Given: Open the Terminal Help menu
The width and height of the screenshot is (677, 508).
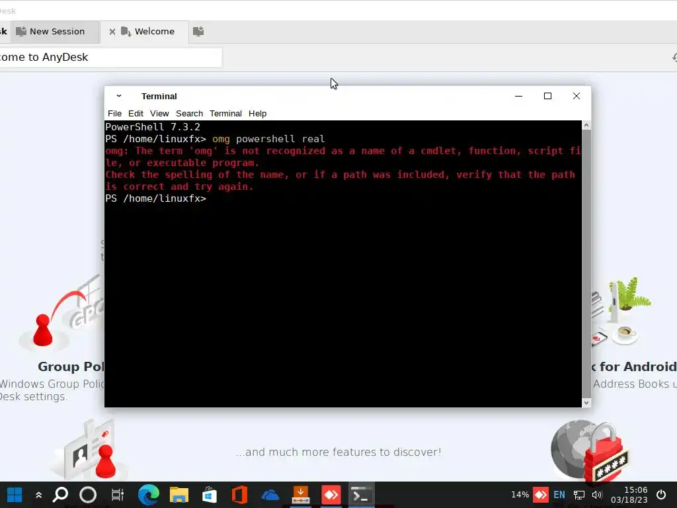Looking at the screenshot, I should point(257,114).
